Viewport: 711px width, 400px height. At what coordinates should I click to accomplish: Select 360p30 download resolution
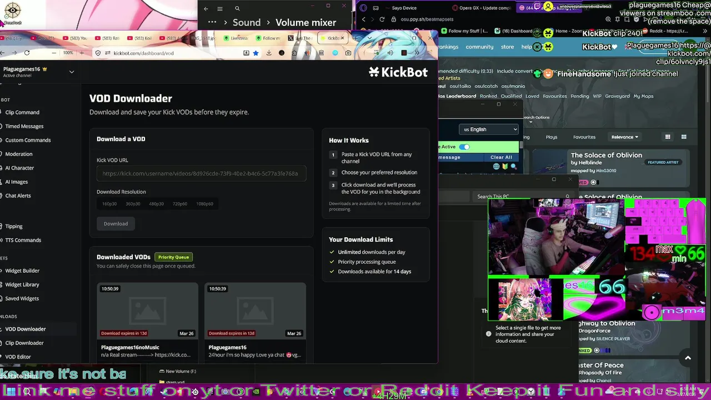pyautogui.click(x=133, y=204)
